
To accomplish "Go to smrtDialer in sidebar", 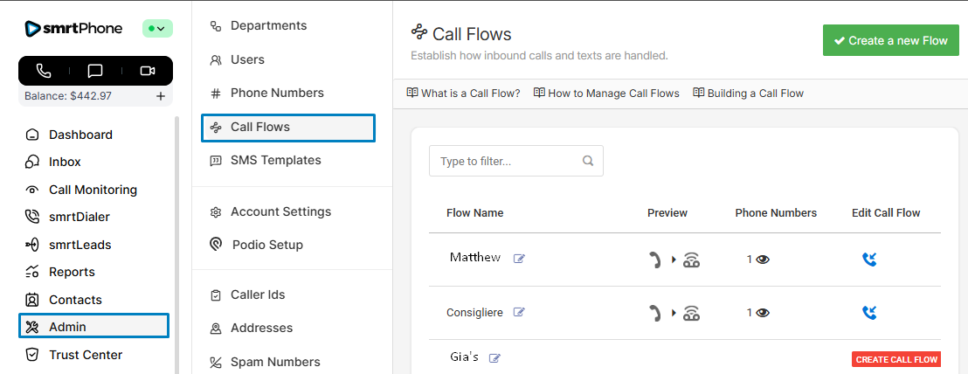I will pos(79,217).
